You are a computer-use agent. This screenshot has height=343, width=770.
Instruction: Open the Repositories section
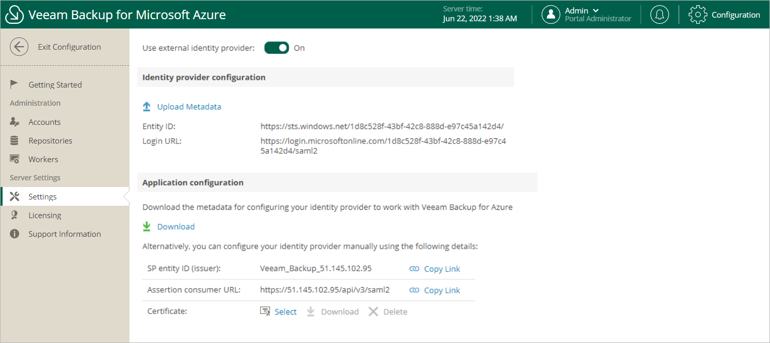pyautogui.click(x=50, y=141)
